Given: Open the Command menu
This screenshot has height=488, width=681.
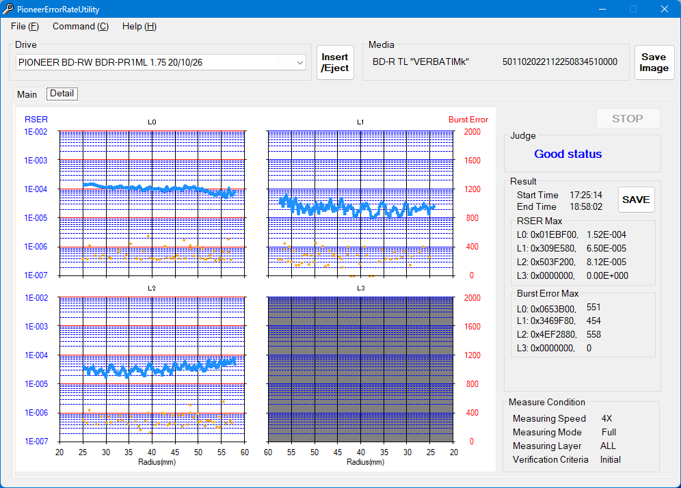Looking at the screenshot, I should tap(80, 26).
